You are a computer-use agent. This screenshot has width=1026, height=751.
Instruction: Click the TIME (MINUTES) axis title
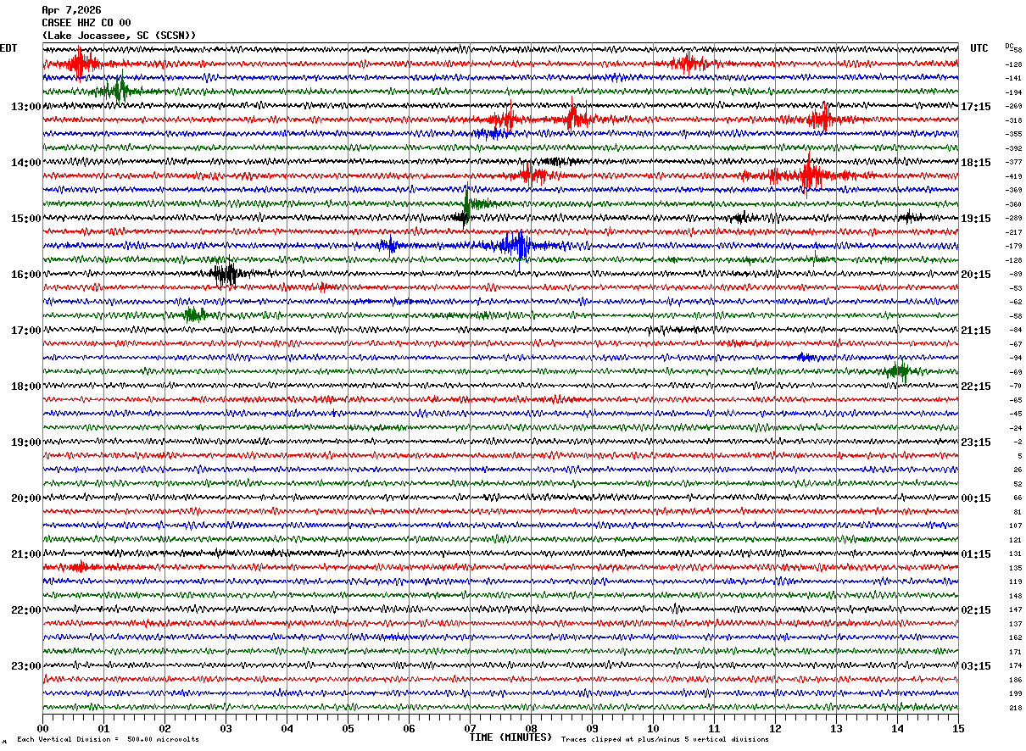[x=510, y=737]
